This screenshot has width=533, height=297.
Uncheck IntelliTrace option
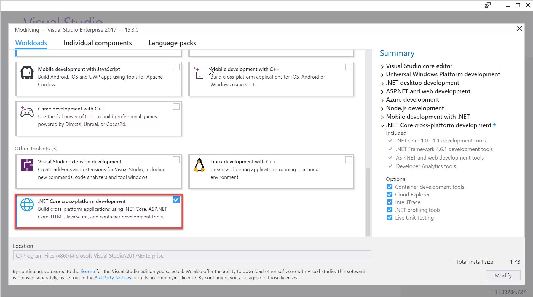[x=390, y=202]
